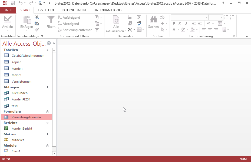Click the Copy icon
The width and height of the screenshot is (251, 162).
click(37, 23)
